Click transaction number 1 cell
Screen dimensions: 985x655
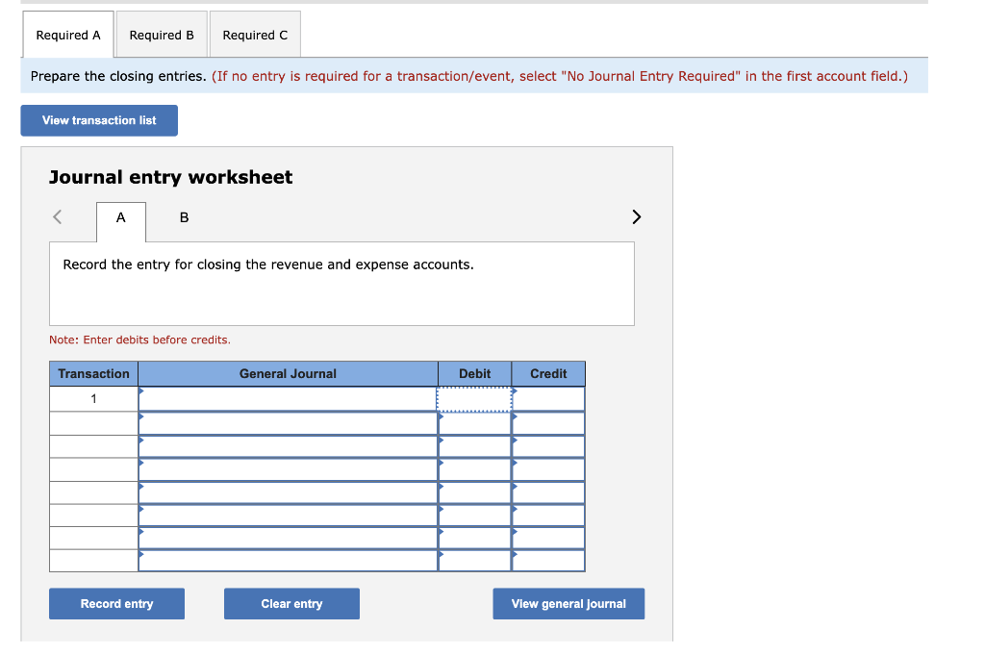(93, 399)
